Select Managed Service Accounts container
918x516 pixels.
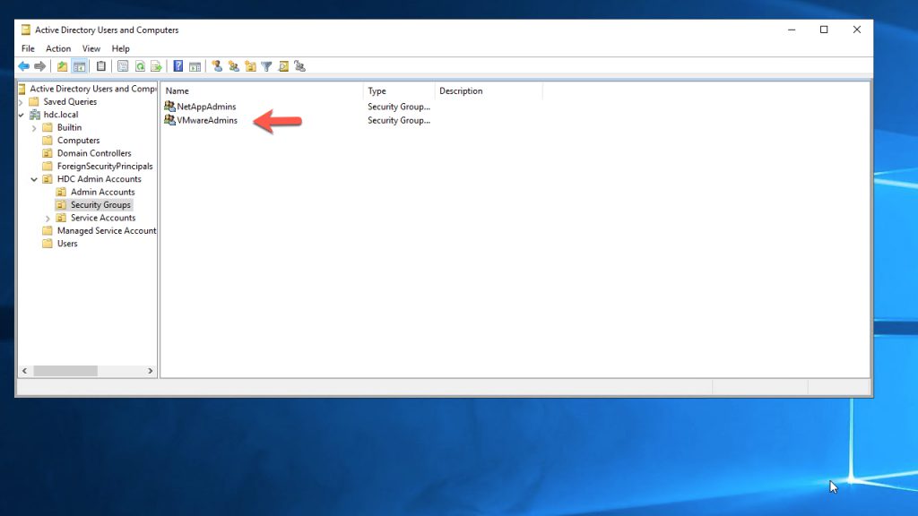107,230
